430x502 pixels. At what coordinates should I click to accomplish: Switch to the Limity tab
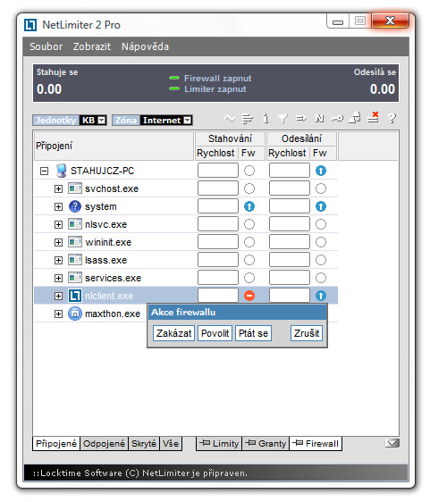tap(219, 443)
